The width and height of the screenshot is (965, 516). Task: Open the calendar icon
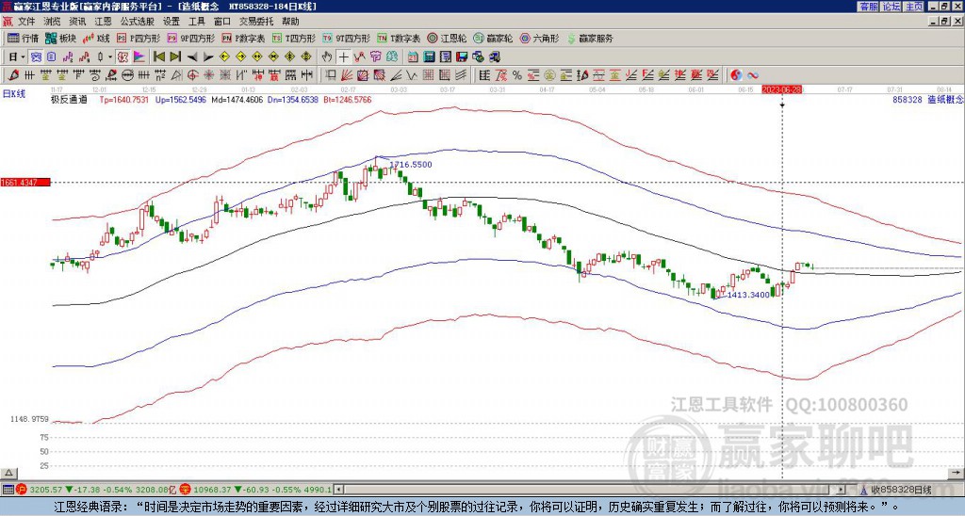(x=413, y=57)
